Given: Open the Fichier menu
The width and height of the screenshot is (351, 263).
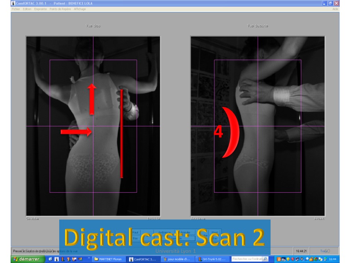Looking at the screenshot, I should click(16, 9).
